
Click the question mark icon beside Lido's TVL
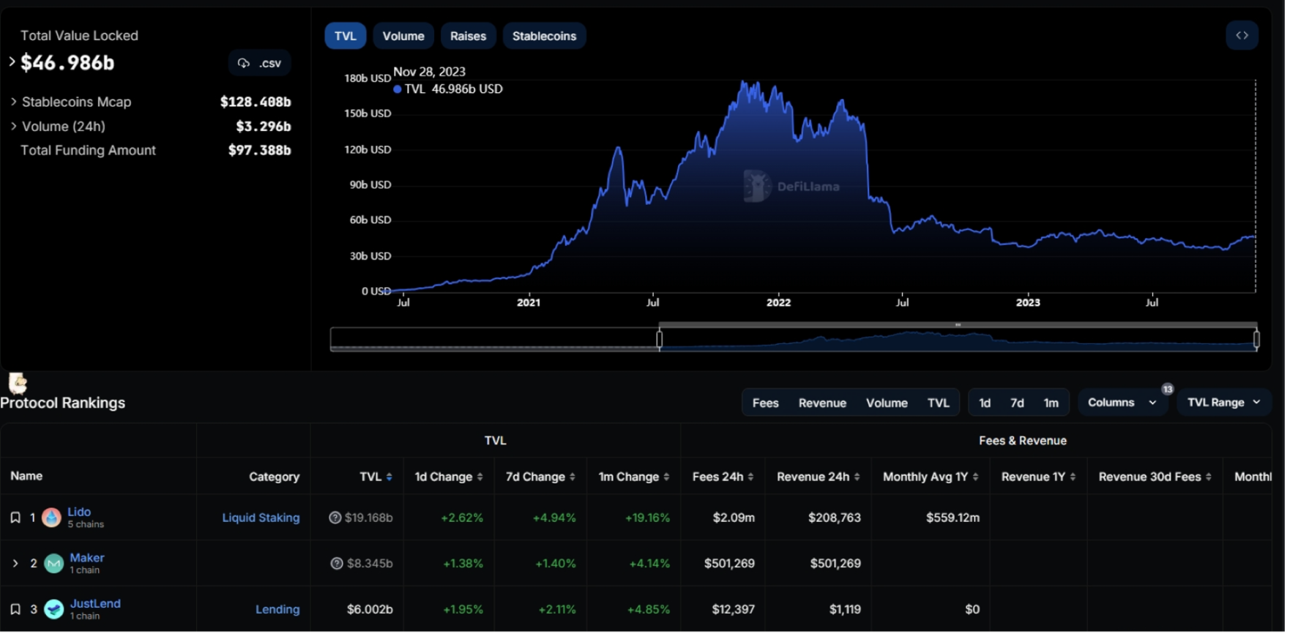click(335, 518)
